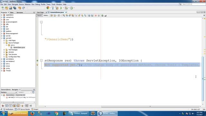Click the Shift Line Left editor icon
The width and height of the screenshot is (206, 116).
click(x=89, y=15)
